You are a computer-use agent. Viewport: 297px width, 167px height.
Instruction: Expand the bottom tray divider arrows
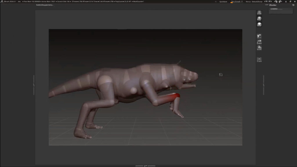coord(146,166)
